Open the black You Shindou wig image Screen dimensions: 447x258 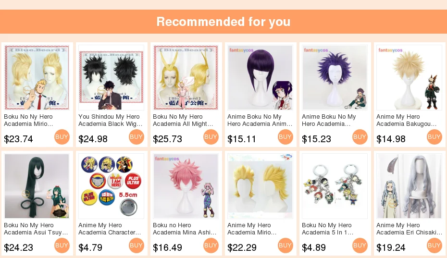pyautogui.click(x=111, y=77)
